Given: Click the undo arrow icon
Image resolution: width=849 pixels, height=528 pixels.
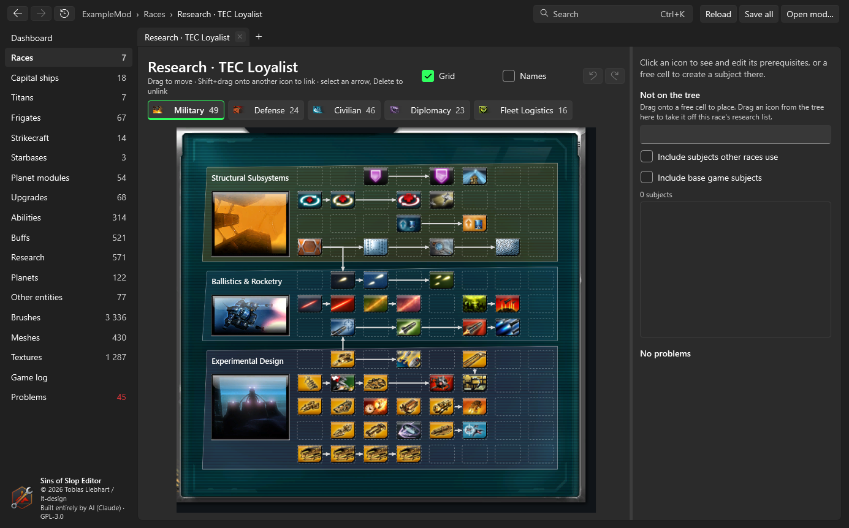Looking at the screenshot, I should click(x=592, y=76).
